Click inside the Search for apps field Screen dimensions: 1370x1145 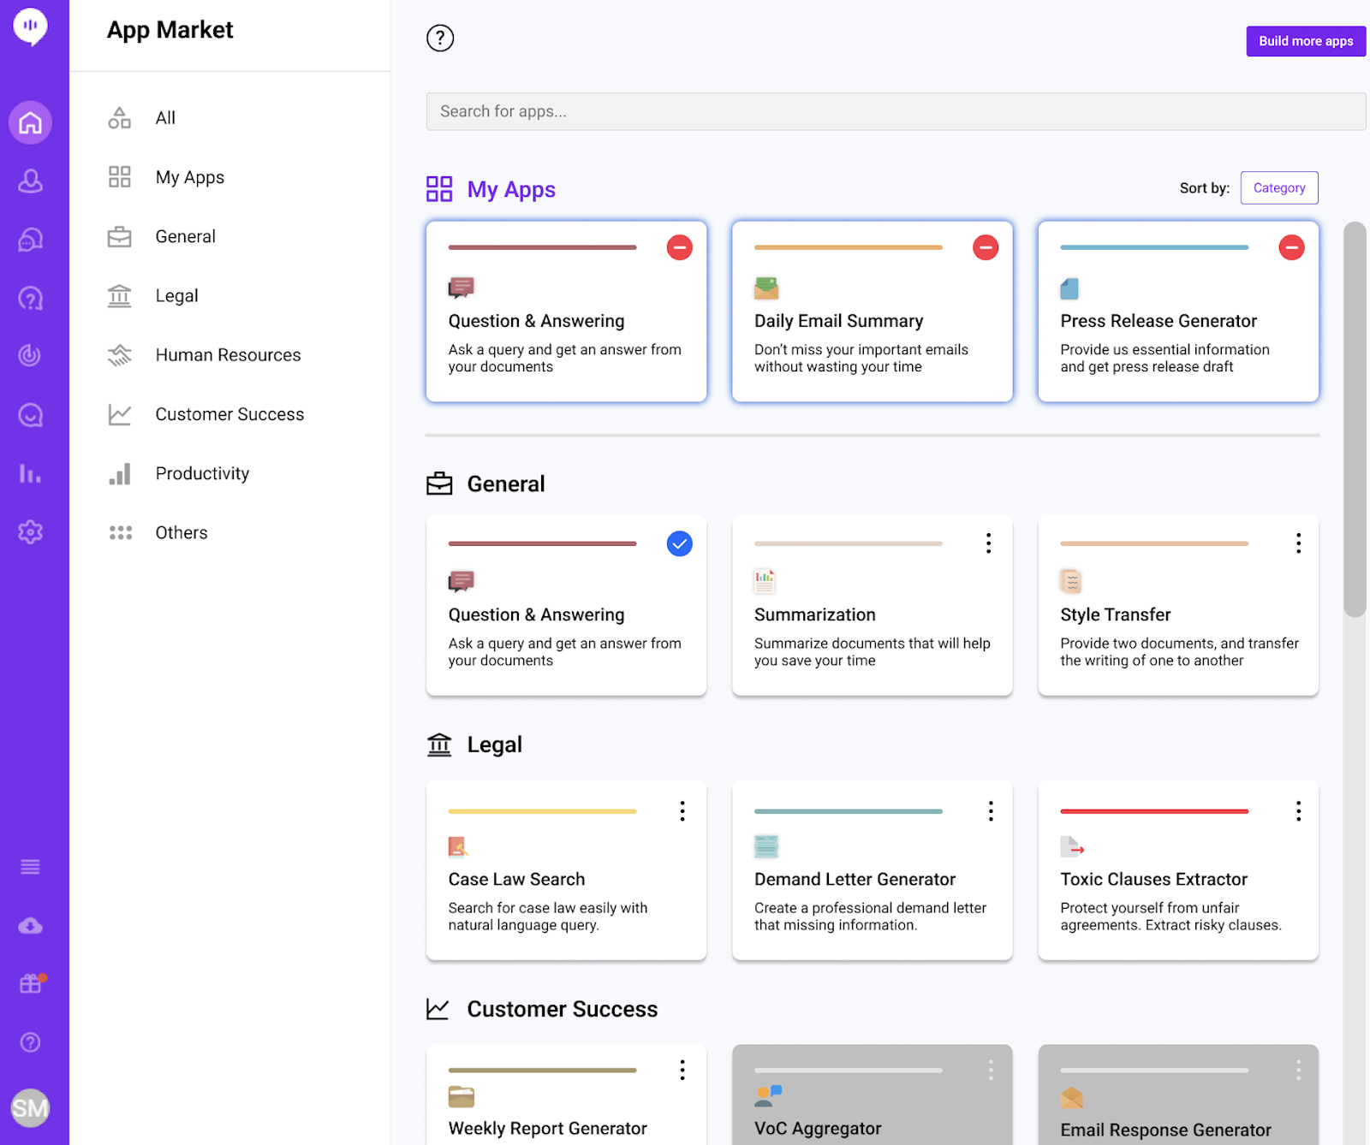[x=896, y=111]
